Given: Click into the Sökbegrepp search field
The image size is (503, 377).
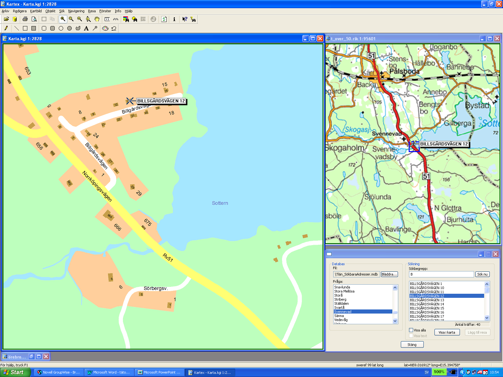Looking at the screenshot, I should click(x=441, y=274).
